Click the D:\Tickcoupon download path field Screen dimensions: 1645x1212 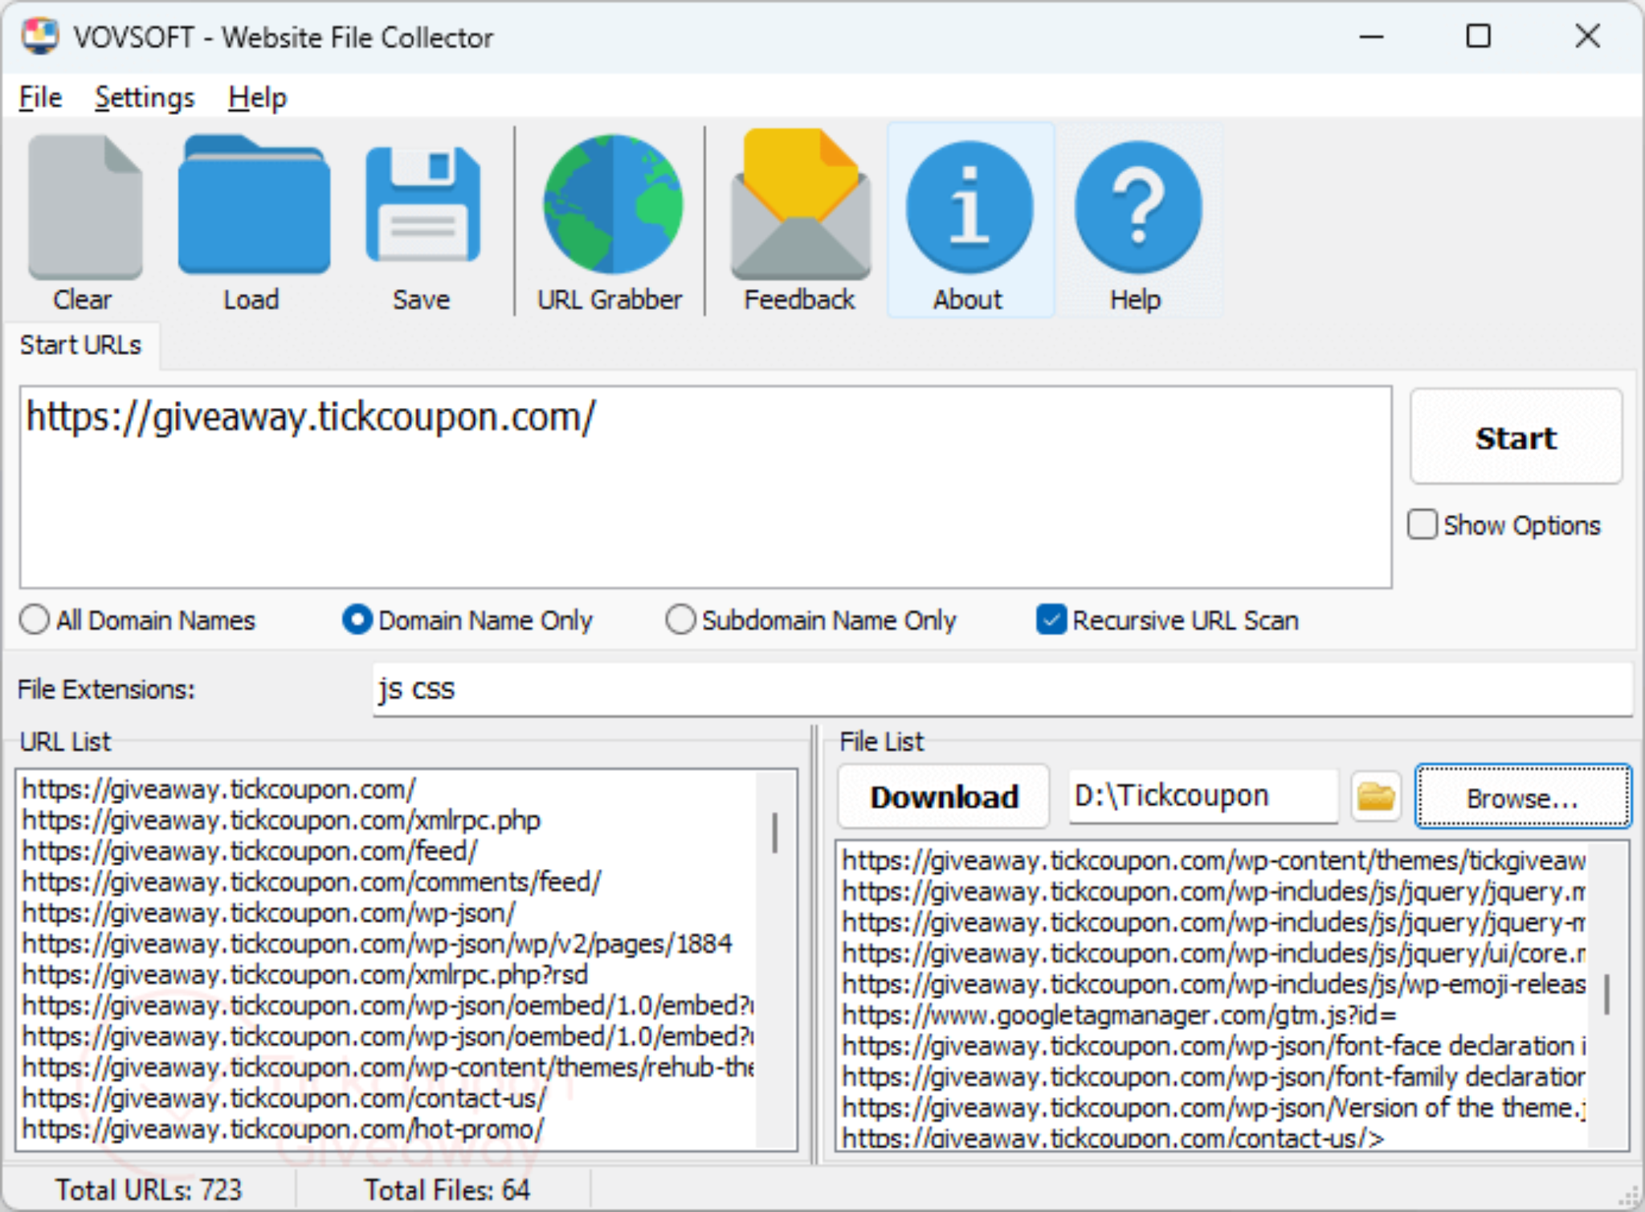(1203, 796)
